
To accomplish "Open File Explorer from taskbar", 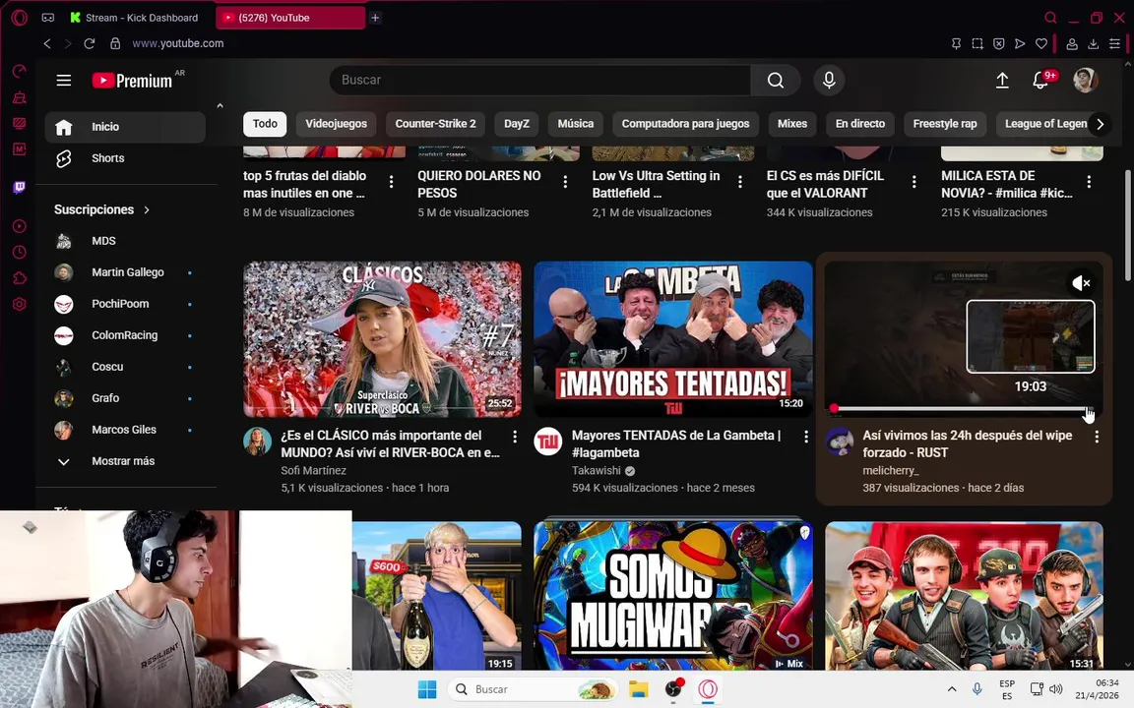I will pos(638,690).
